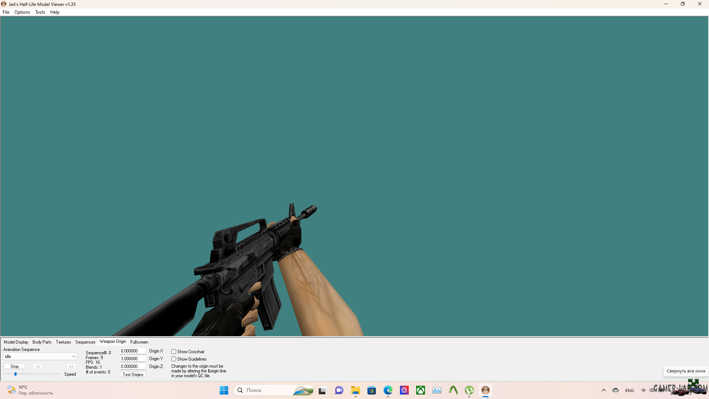Open the Wi-Fi network tray icon
The height and width of the screenshot is (399, 709).
[643, 391]
